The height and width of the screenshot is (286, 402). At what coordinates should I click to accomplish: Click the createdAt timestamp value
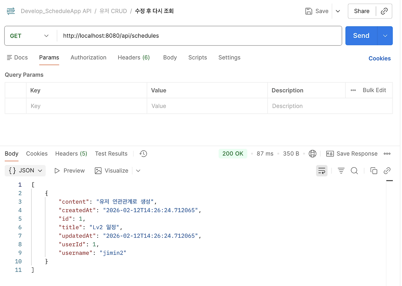point(150,210)
